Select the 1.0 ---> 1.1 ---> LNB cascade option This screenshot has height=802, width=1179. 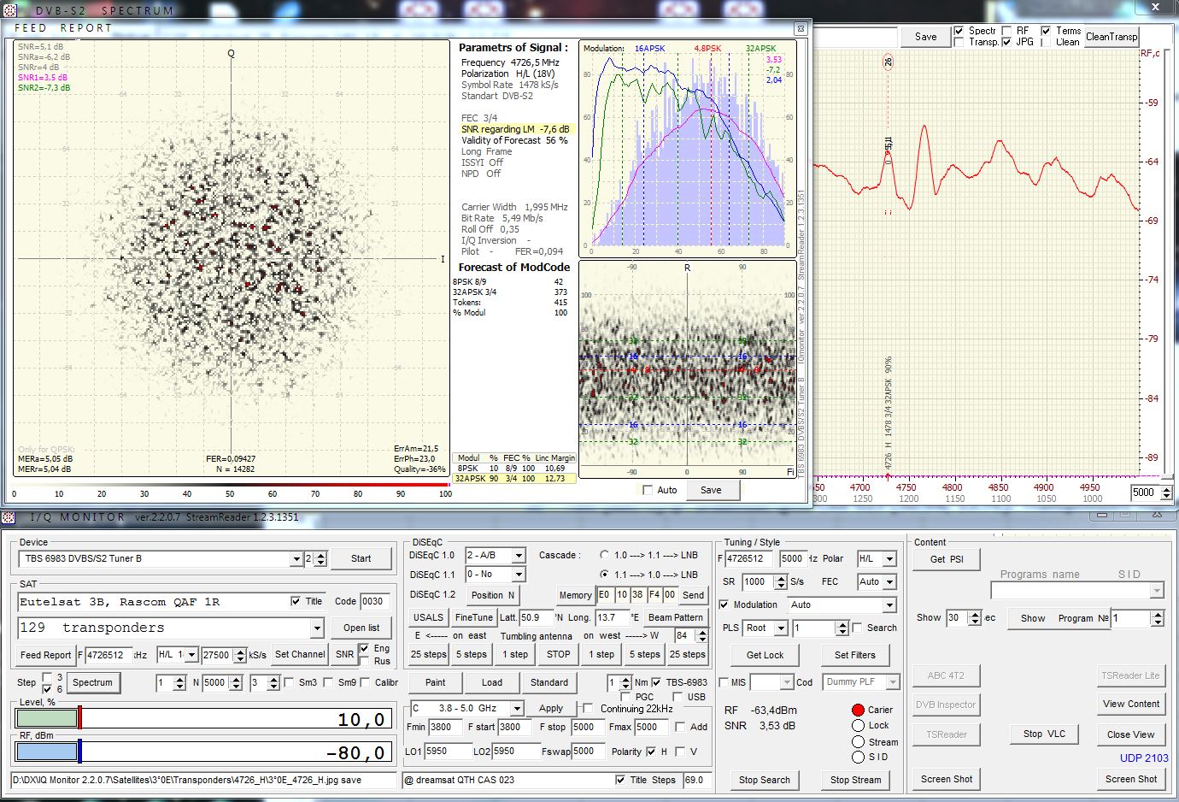point(605,555)
